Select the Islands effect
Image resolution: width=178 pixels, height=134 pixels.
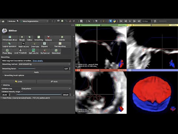tap(62, 38)
